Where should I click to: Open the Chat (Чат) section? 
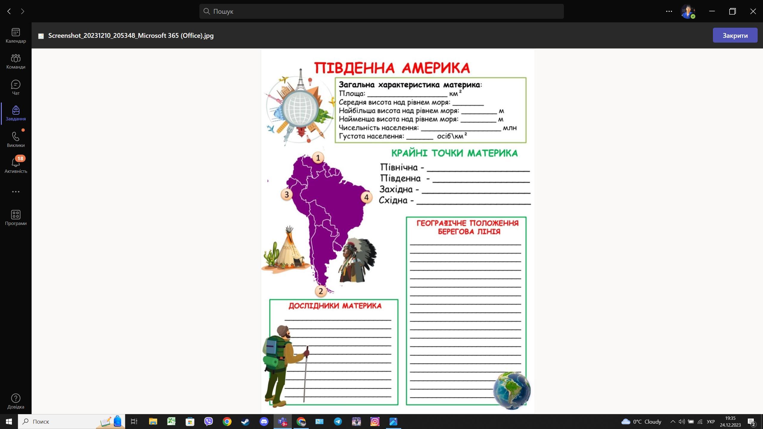tap(15, 88)
